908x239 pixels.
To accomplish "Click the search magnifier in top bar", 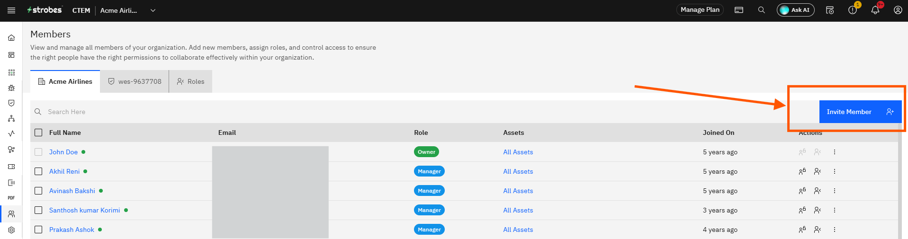I will (762, 10).
